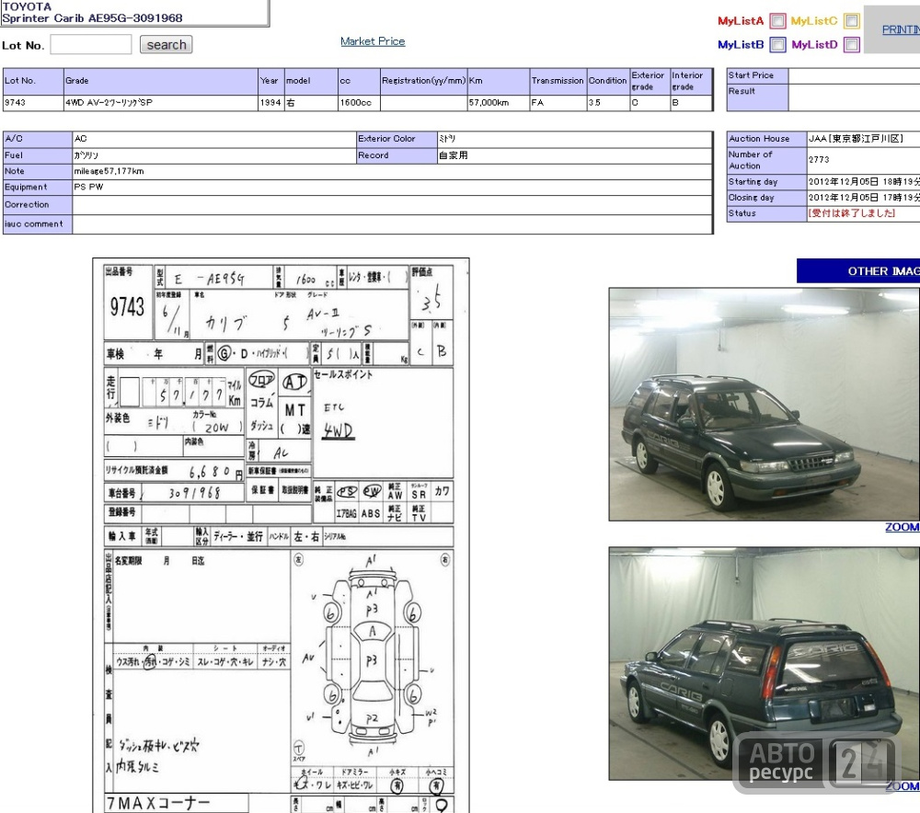Select the year value 1994
920x813 pixels.
[271, 103]
